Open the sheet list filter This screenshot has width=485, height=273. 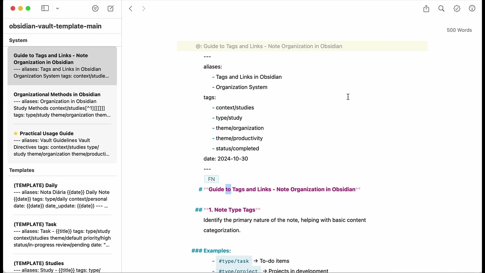click(95, 8)
